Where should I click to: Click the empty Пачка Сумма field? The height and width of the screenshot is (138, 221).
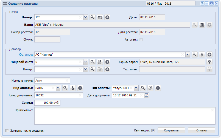coord(47,39)
